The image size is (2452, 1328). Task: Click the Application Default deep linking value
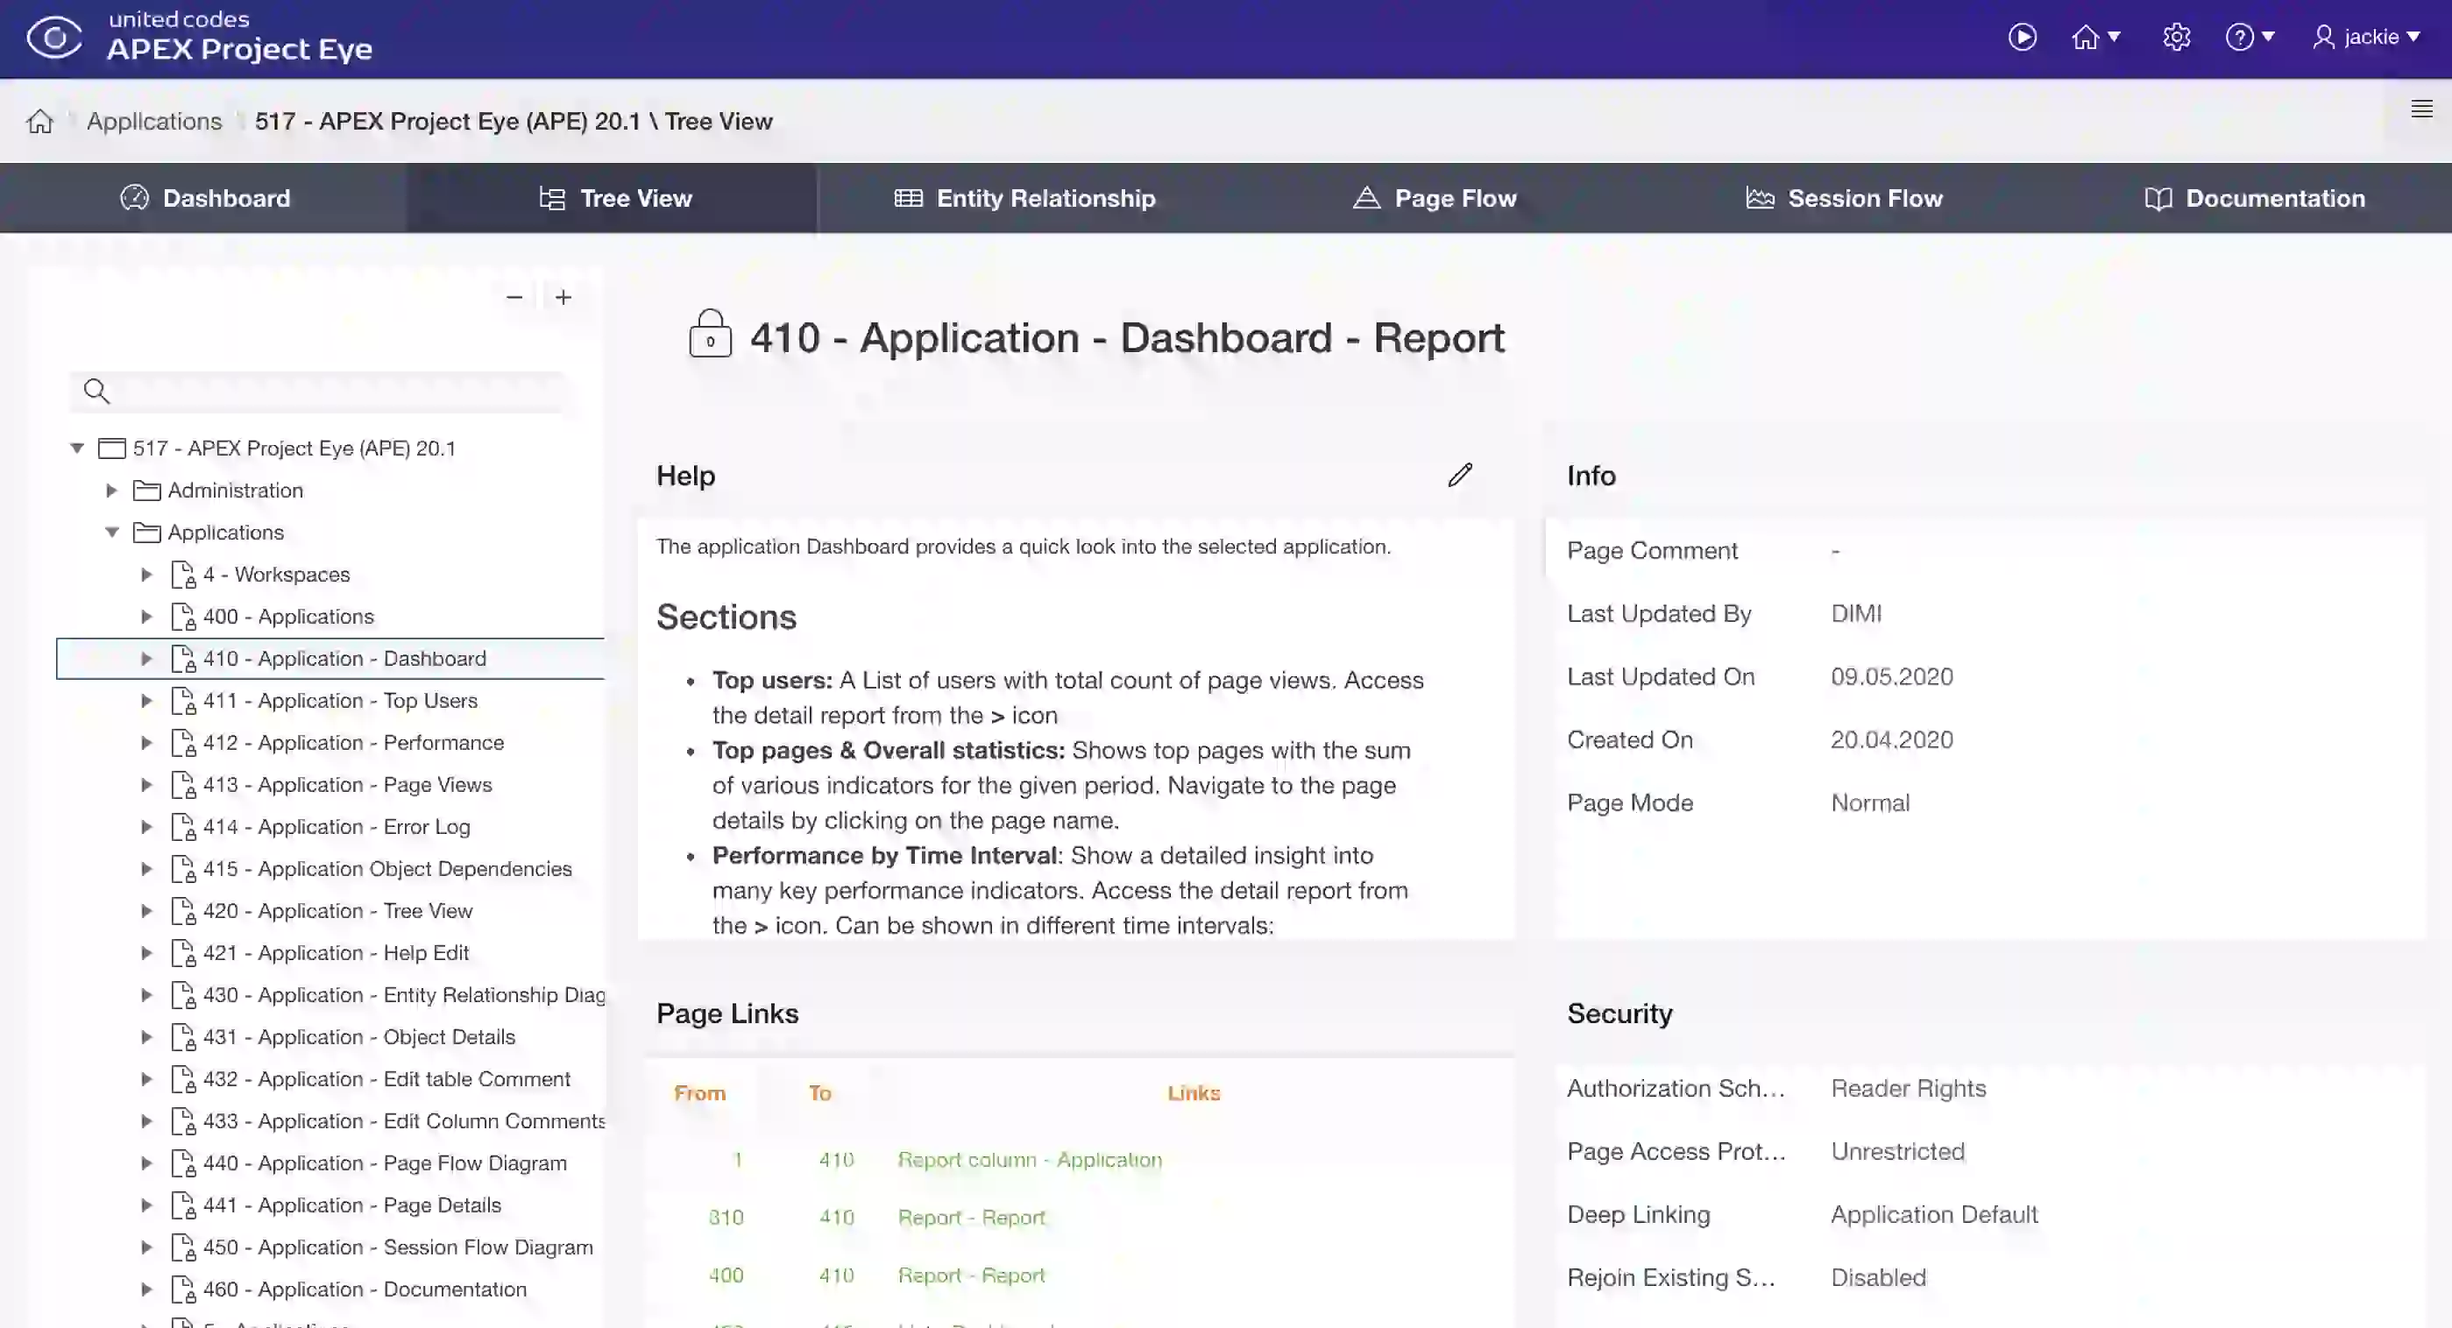1934,1215
